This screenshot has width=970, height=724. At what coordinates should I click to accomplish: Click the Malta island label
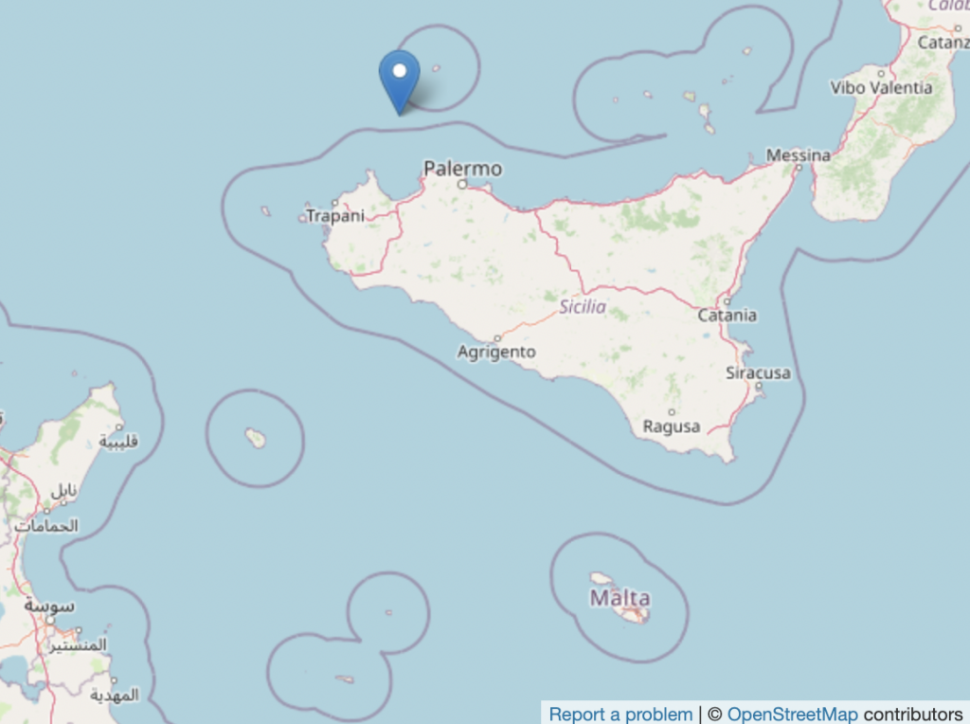click(620, 598)
